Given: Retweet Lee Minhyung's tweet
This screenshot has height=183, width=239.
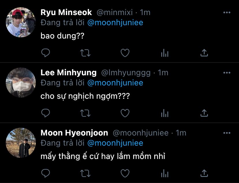Looking at the screenshot, I should point(85,113).
